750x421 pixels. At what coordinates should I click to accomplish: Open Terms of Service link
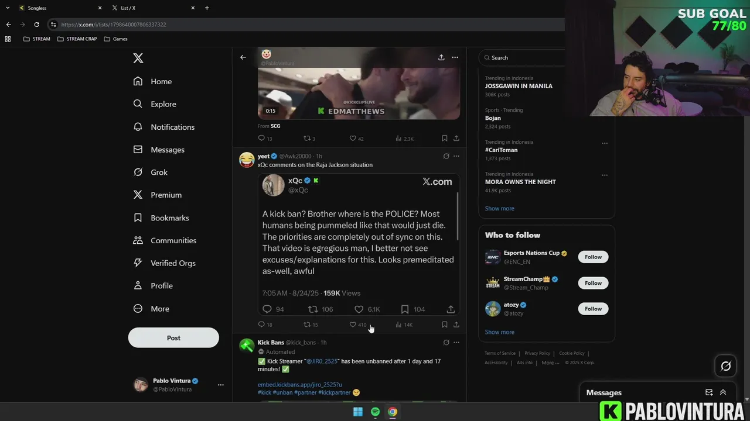500,353
